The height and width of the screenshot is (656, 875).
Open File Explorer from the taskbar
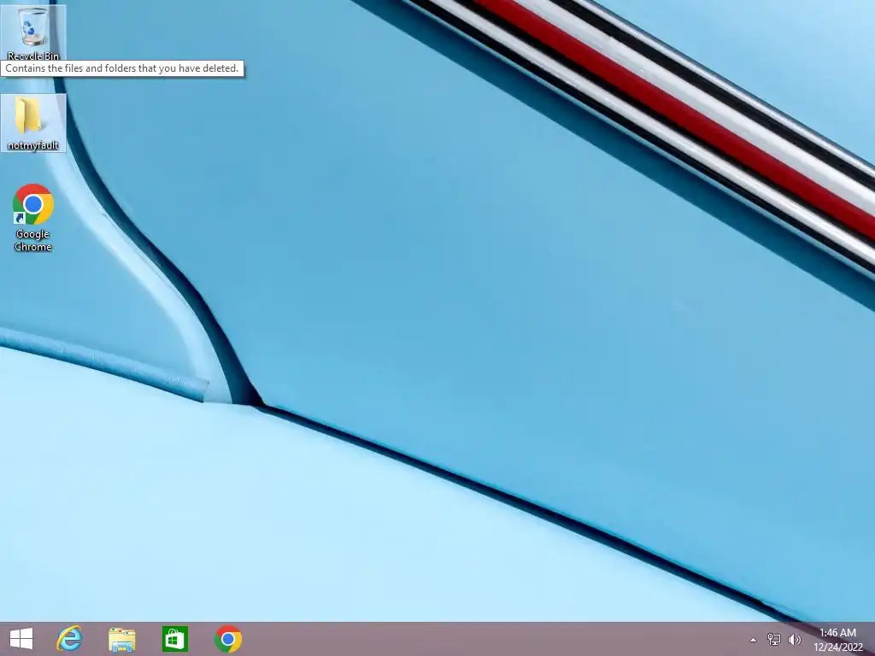[121, 639]
